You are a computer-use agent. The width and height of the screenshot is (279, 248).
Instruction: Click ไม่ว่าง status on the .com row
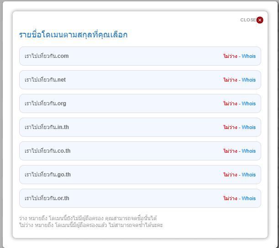coord(230,56)
